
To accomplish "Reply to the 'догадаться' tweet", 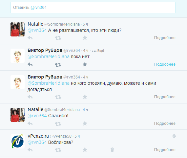I will coord(30,97).
